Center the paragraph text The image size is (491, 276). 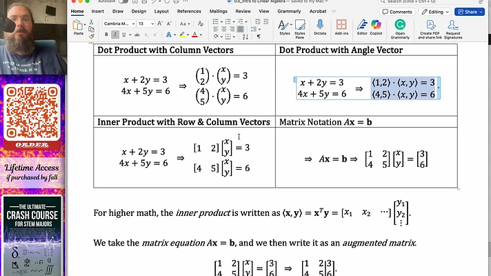click(224, 29)
